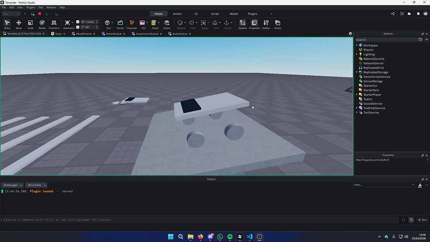Bookmark the command bar entry
The height and width of the screenshot is (242, 430).
(x=404, y=220)
